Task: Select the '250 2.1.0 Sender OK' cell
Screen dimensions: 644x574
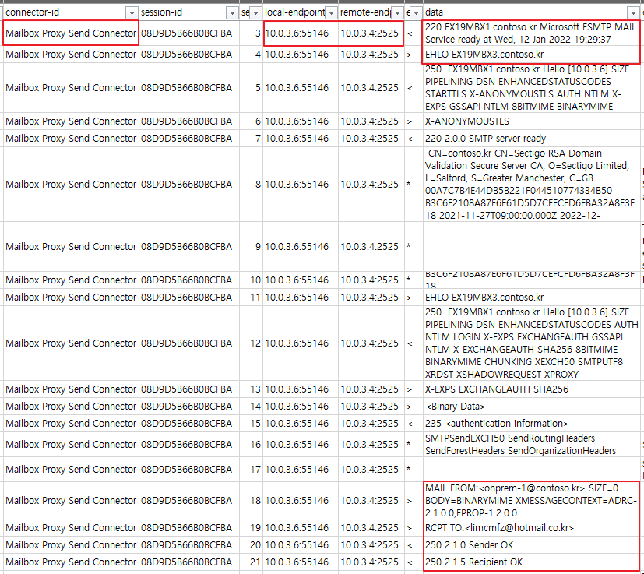Action: click(531, 545)
